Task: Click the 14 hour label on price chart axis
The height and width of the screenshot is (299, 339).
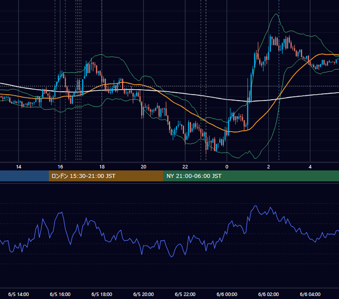Action: pyautogui.click(x=18, y=167)
